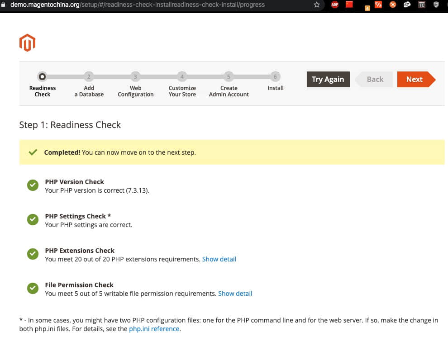Open the shield extension icon
The width and height of the screenshot is (448, 351).
pos(436,5)
